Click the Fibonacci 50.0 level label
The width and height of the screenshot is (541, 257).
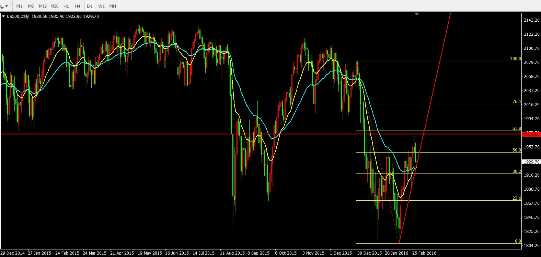click(x=517, y=150)
